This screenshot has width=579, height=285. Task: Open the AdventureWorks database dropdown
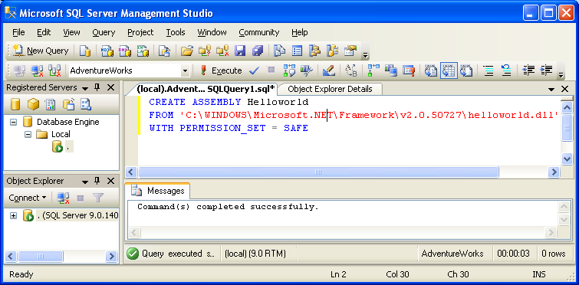tap(185, 70)
